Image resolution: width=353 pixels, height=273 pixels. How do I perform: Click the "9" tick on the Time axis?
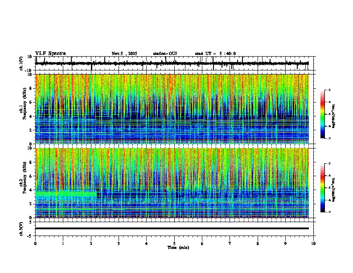point(285,244)
